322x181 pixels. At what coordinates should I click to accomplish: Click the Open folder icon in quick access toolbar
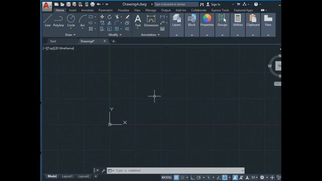click(62, 4)
